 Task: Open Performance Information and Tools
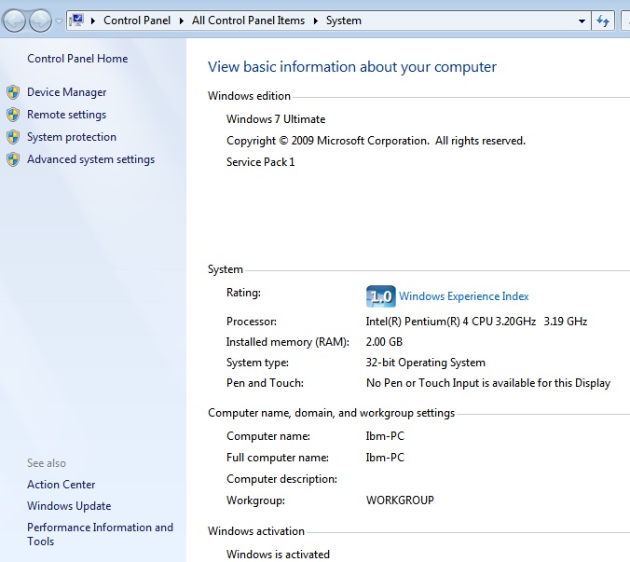[x=100, y=534]
